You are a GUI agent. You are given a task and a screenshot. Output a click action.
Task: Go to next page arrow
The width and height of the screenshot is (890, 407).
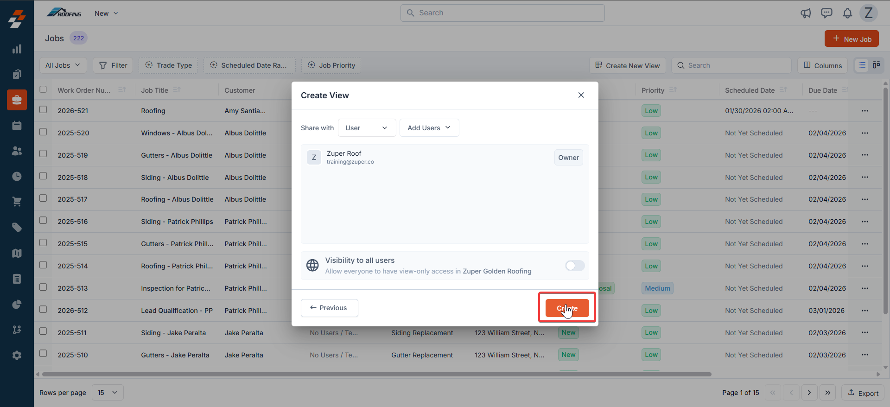pyautogui.click(x=809, y=393)
